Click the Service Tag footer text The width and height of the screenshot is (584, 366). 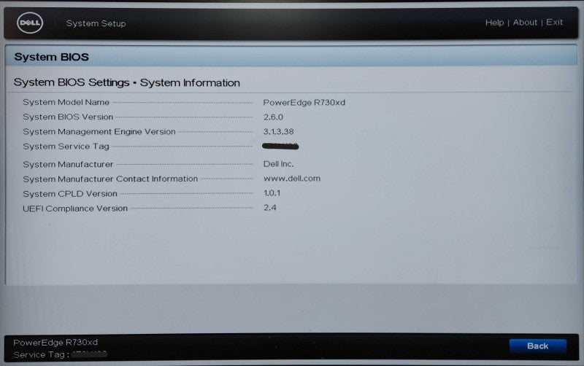pos(60,354)
